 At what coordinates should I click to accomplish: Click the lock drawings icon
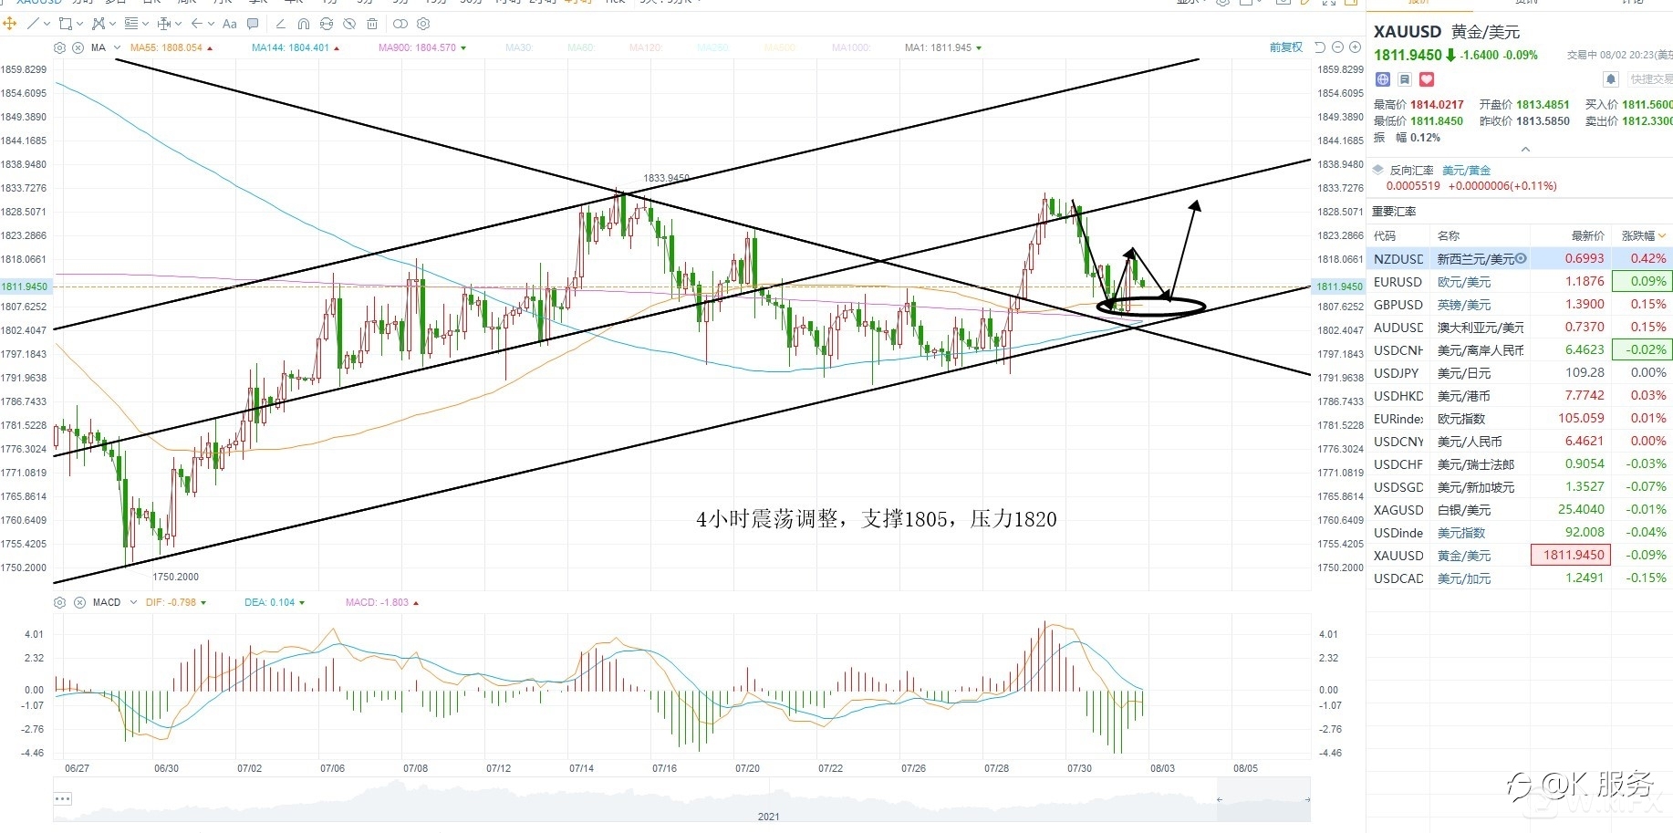pyautogui.click(x=327, y=24)
